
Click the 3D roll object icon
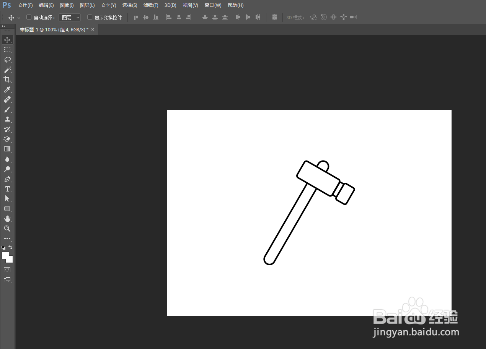point(324,17)
